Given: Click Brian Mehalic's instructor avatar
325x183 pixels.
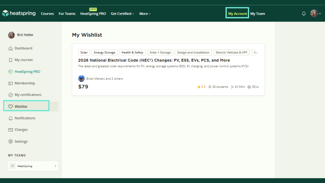Looking at the screenshot, I should (x=82, y=79).
